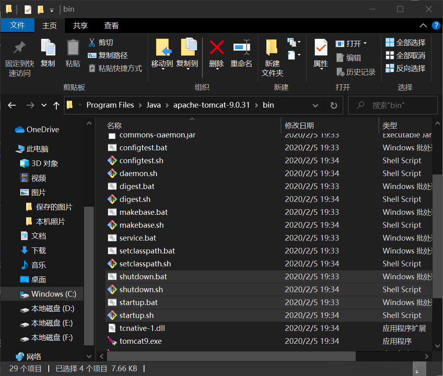Switch to the View (查看) tab

[111, 25]
